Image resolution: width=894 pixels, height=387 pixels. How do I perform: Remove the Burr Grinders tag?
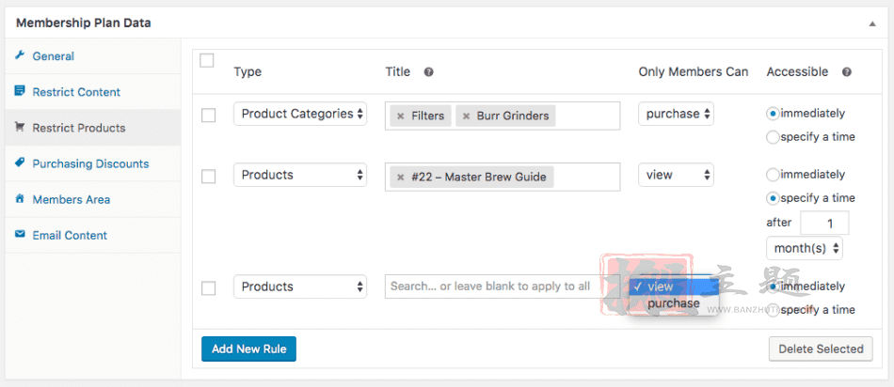(466, 116)
